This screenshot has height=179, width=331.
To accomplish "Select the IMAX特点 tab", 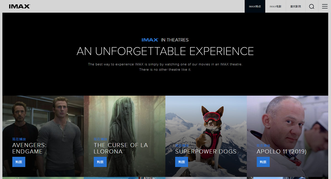I will tap(255, 6).
